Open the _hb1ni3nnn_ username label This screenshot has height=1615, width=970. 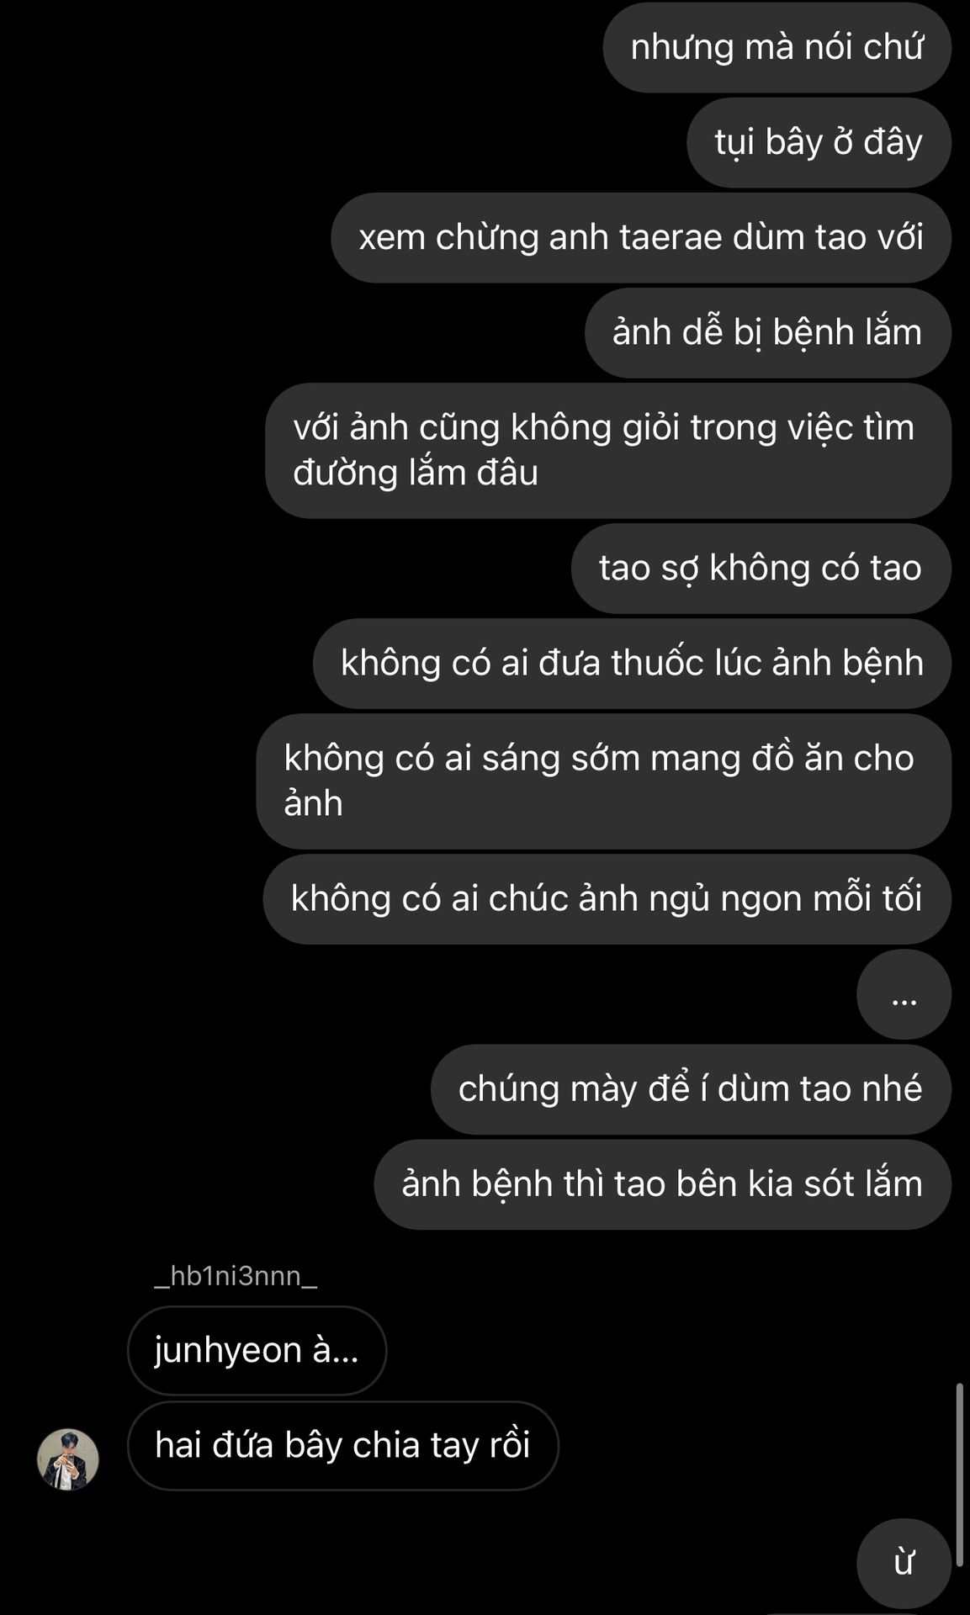236,1277
